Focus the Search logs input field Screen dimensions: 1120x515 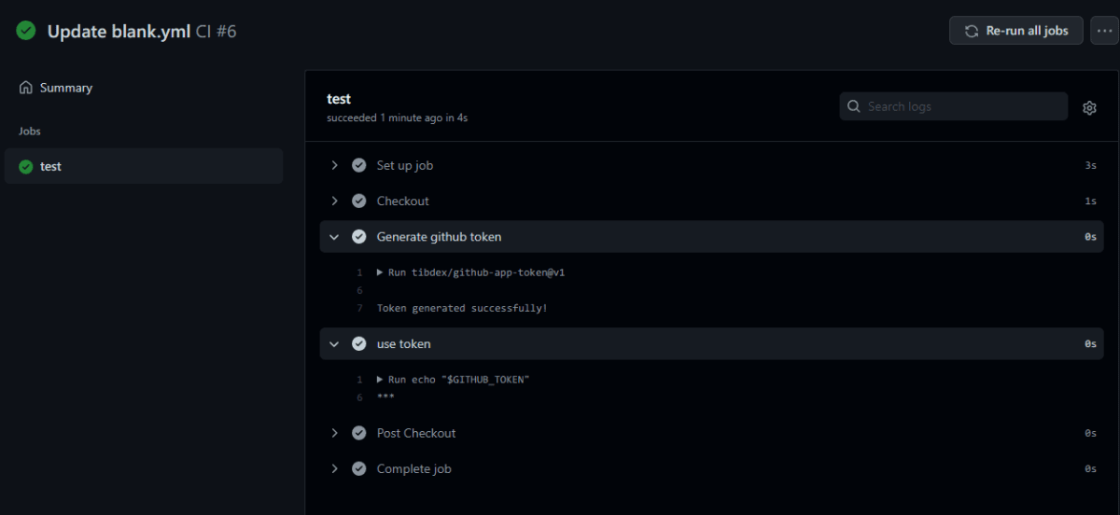(x=954, y=106)
